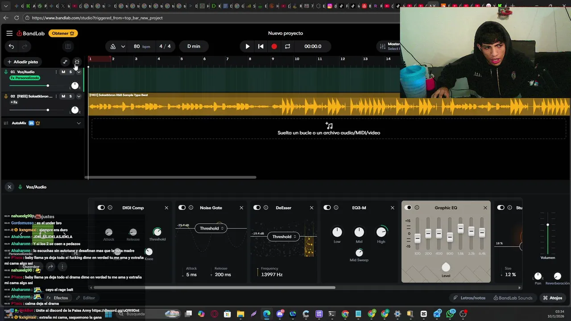Toggle DIGI Comp effect power switch

pyautogui.click(x=101, y=208)
